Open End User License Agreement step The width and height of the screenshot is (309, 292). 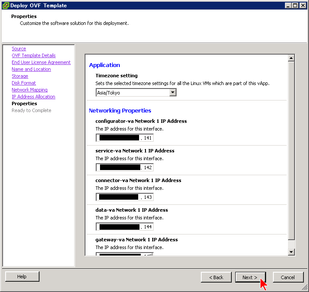click(x=41, y=62)
